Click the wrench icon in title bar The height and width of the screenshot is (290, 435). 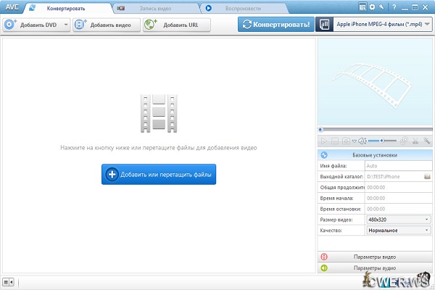[x=381, y=7]
